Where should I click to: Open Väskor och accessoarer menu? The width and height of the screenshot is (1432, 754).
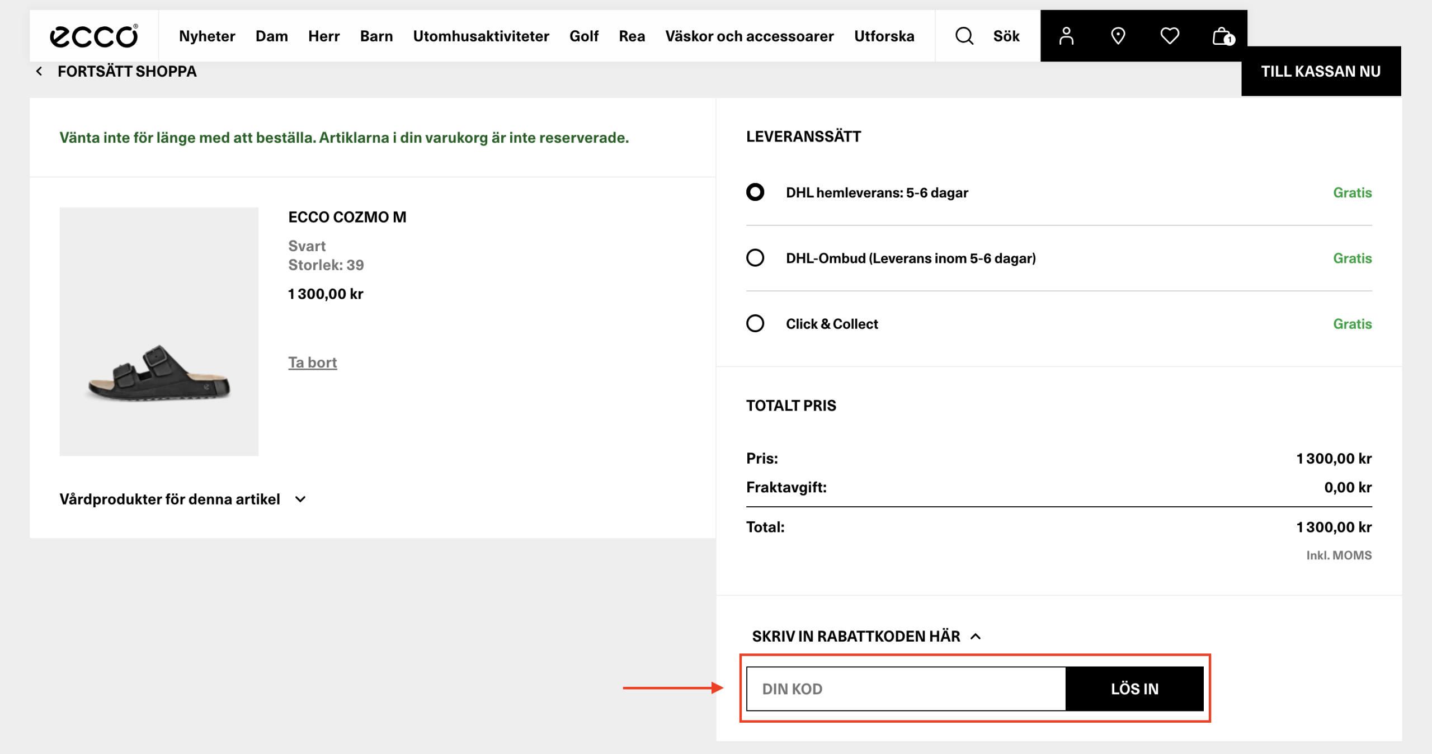click(x=749, y=36)
